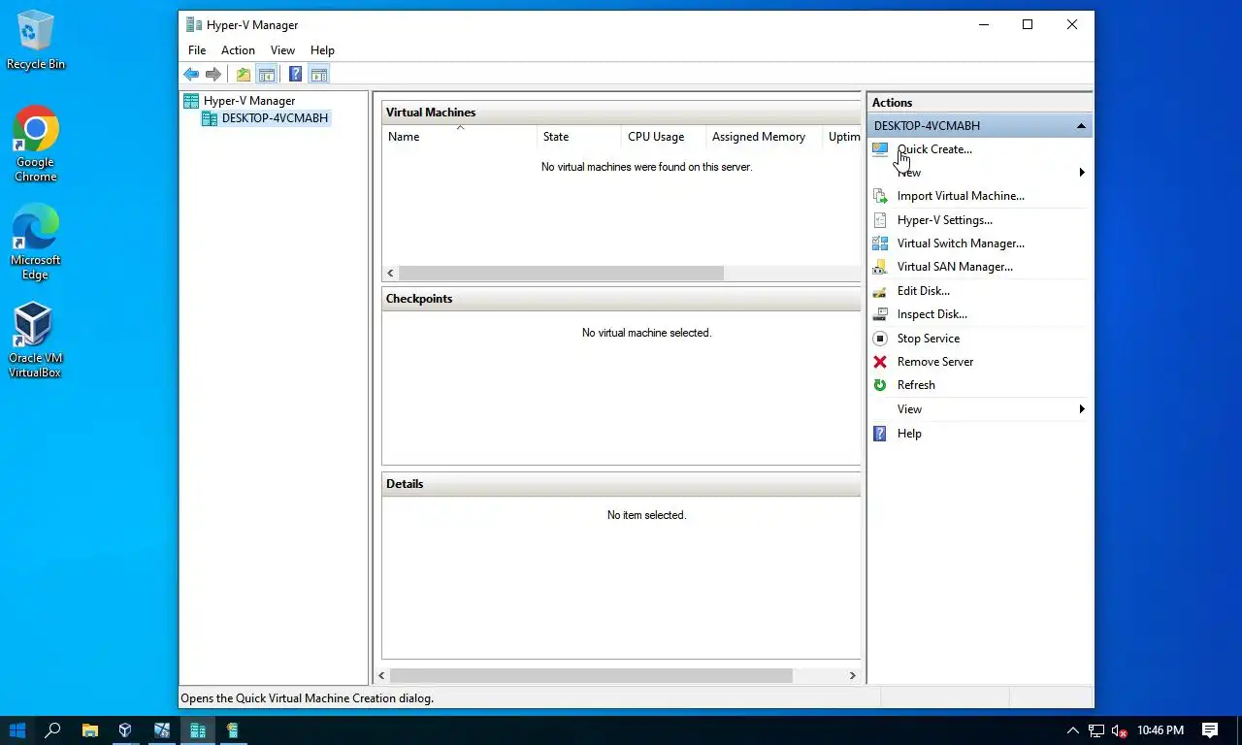The width and height of the screenshot is (1242, 745).
Task: Click Virtual Machines list horizontal scrollbar thumb
Action: click(x=561, y=274)
